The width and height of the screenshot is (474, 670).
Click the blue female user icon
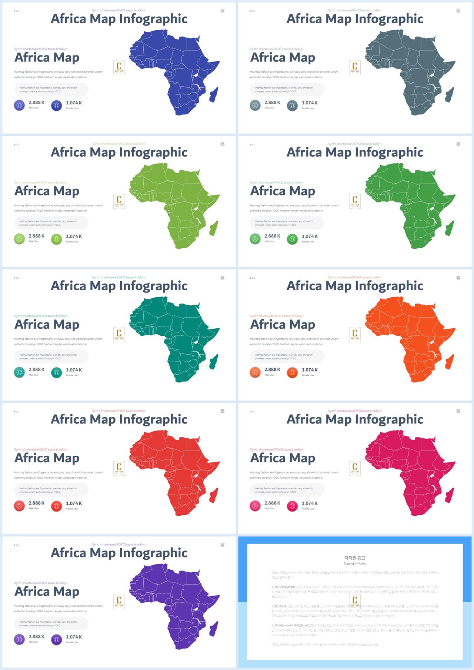click(57, 105)
